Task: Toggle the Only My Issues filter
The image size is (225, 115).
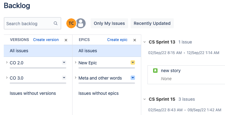Action: click(109, 23)
